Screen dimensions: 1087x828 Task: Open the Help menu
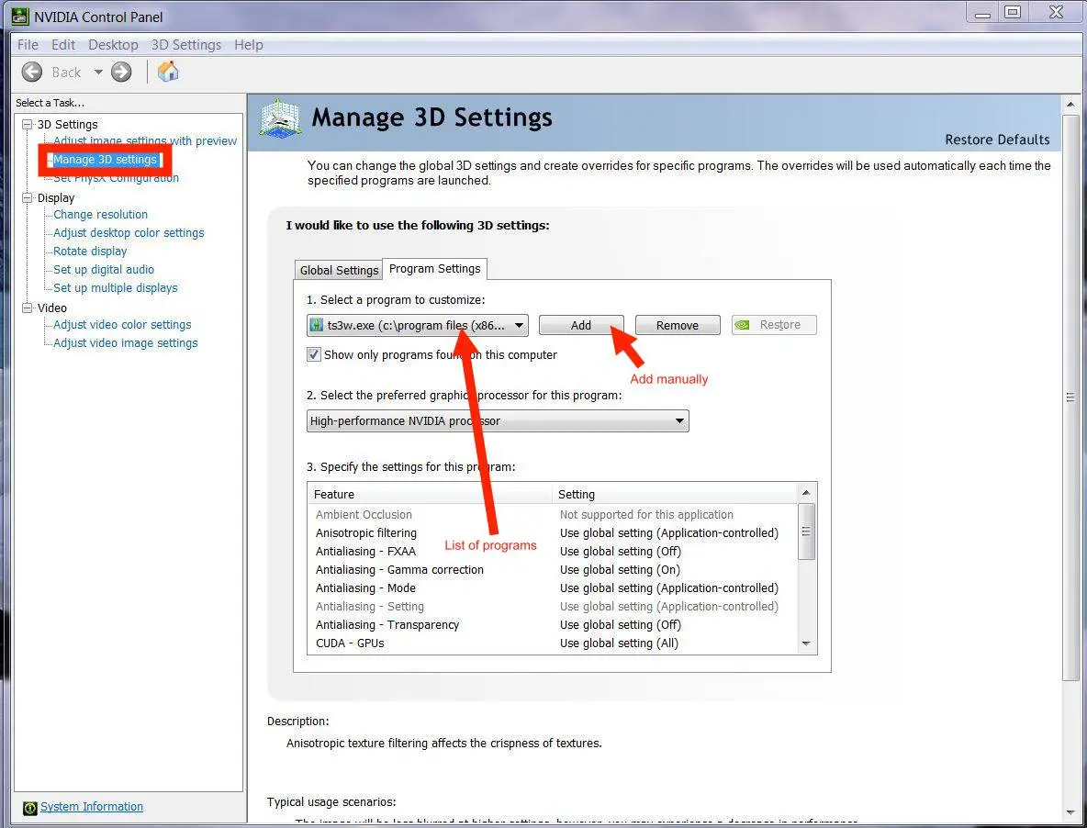pos(248,44)
